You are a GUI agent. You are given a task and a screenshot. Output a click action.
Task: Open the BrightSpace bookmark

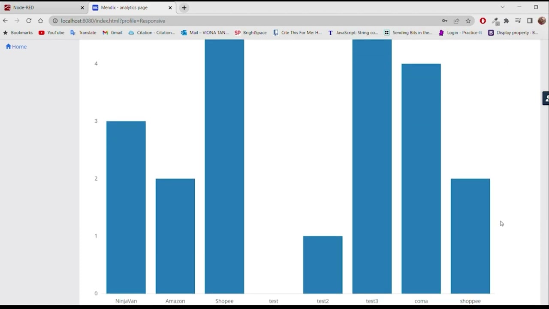pos(250,33)
